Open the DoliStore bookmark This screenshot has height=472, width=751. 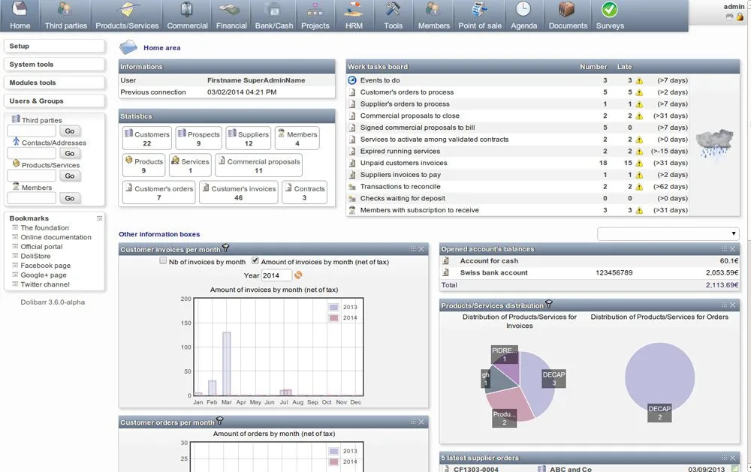[35, 256]
